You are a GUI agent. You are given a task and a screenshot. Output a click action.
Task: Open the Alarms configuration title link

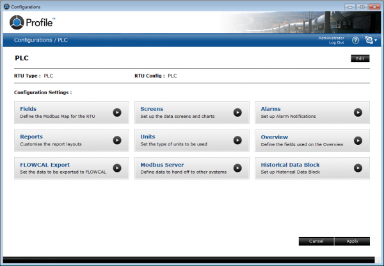[x=271, y=109]
